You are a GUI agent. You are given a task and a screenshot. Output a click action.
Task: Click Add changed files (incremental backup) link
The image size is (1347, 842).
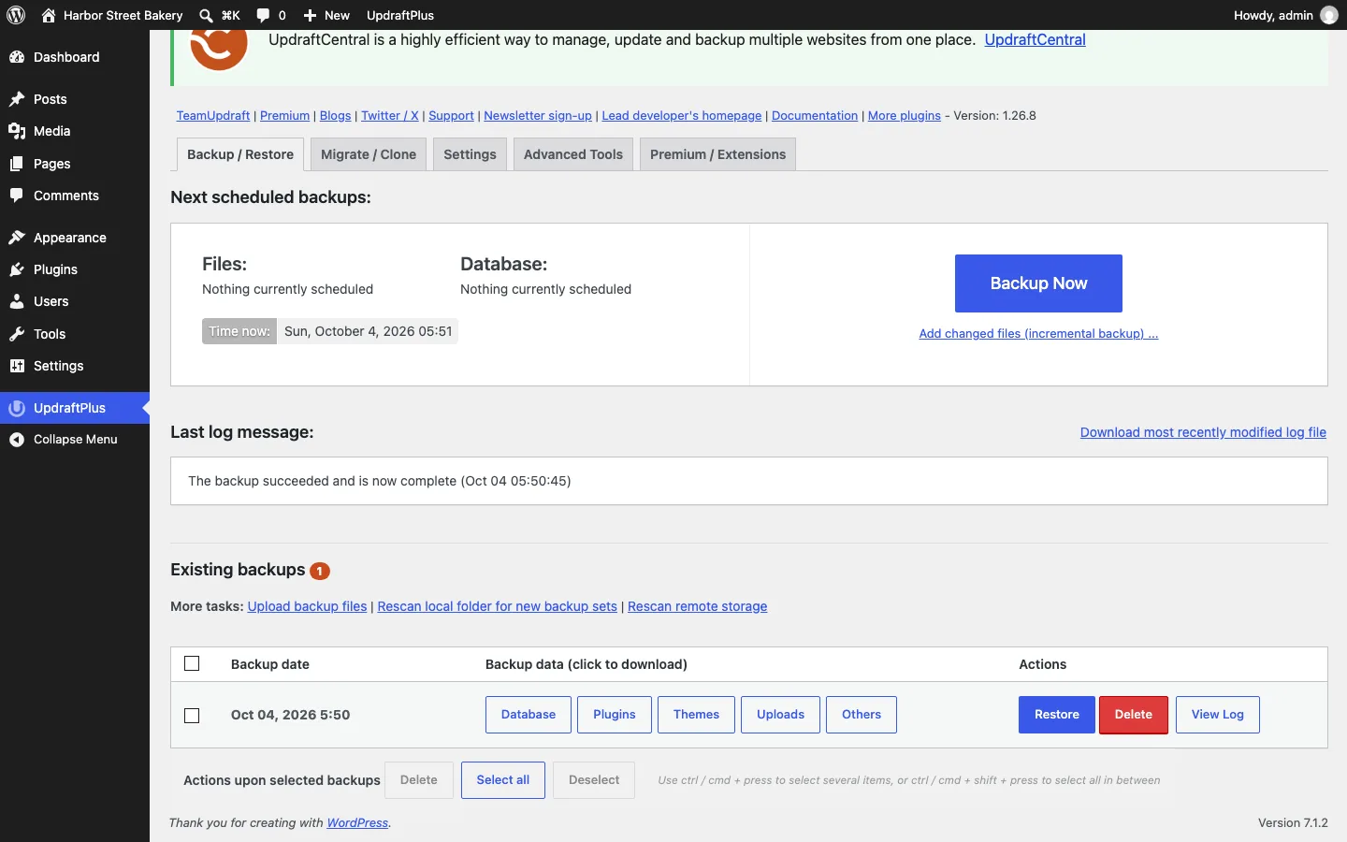[x=1038, y=334]
